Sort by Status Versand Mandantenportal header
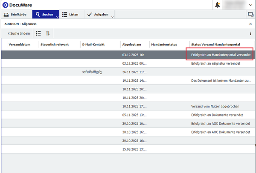This screenshot has width=256, height=173. click(x=215, y=45)
